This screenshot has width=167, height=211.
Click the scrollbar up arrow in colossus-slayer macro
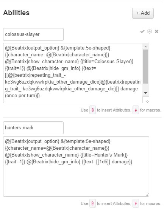[x=145, y=47]
